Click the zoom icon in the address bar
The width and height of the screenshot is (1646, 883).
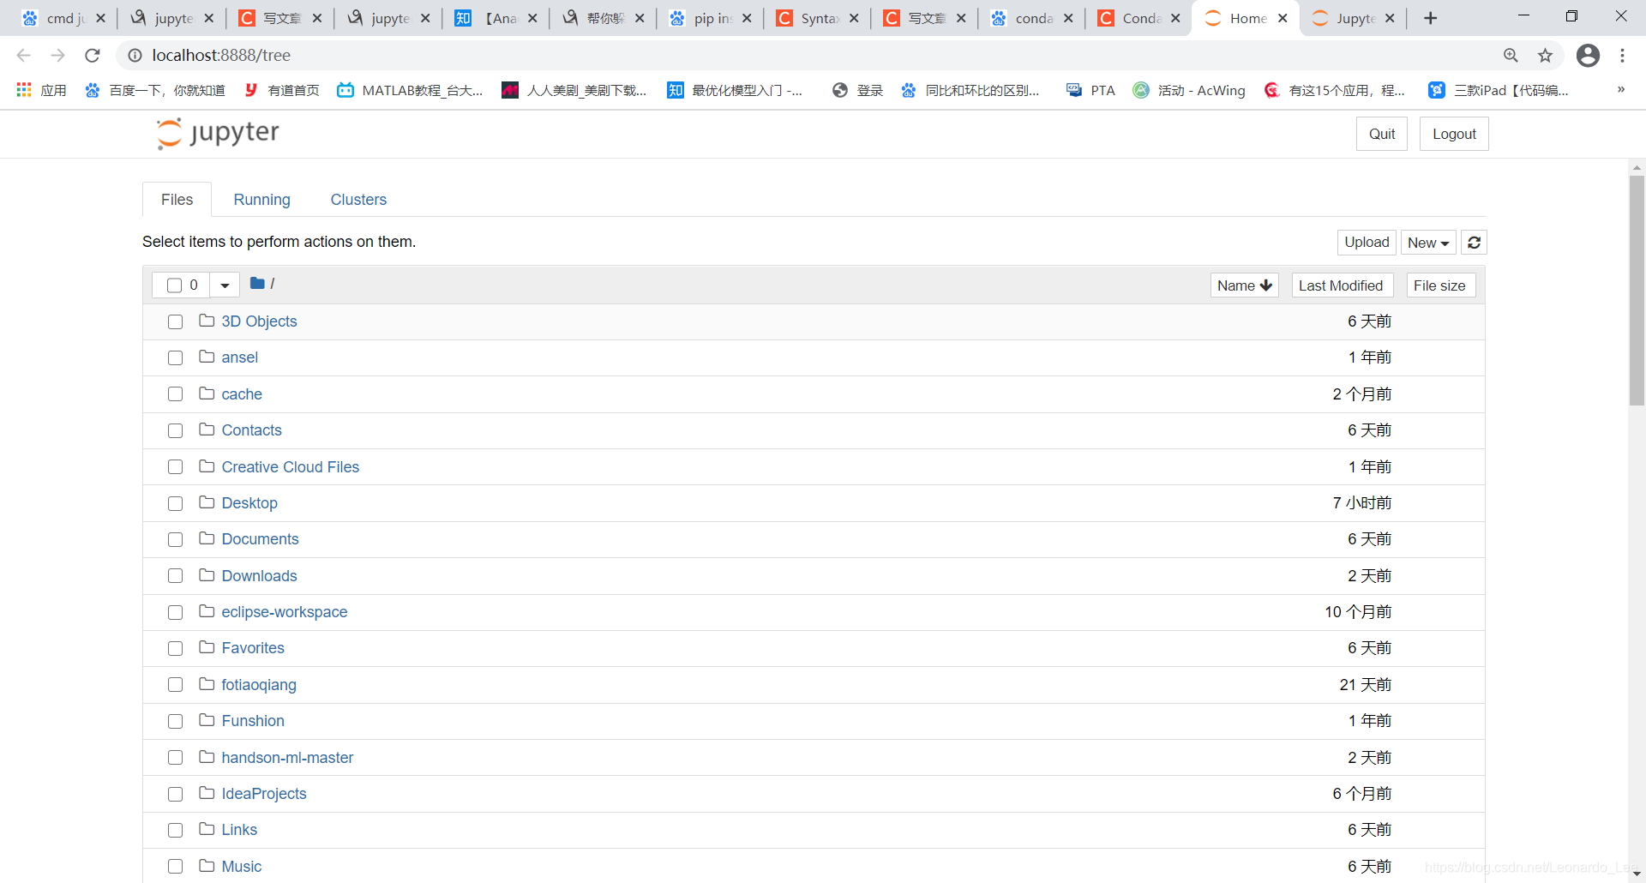tap(1511, 55)
